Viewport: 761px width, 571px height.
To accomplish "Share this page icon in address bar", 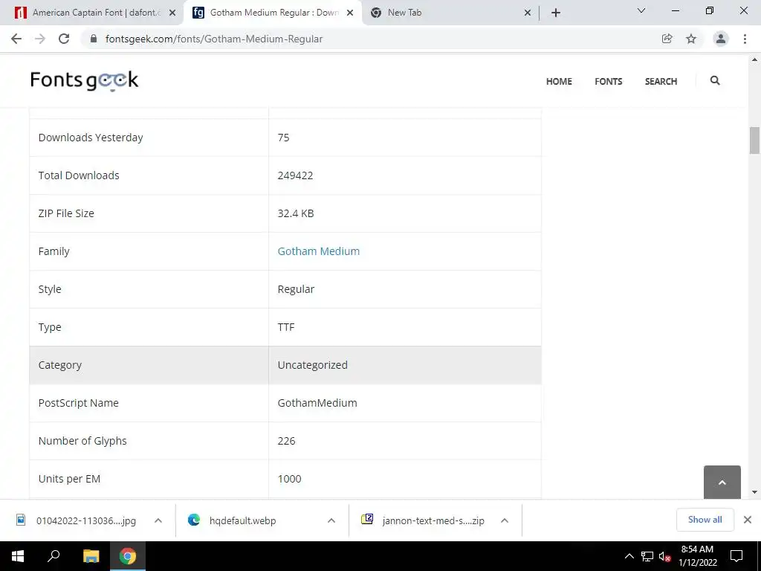I will pos(667,39).
